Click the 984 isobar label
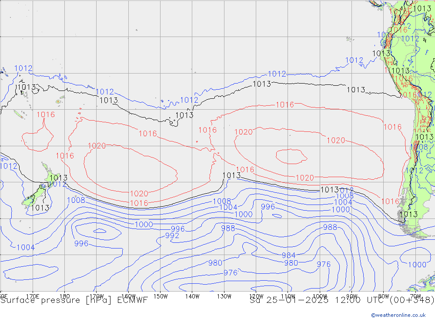This screenshot has width=435, height=319. point(288,255)
